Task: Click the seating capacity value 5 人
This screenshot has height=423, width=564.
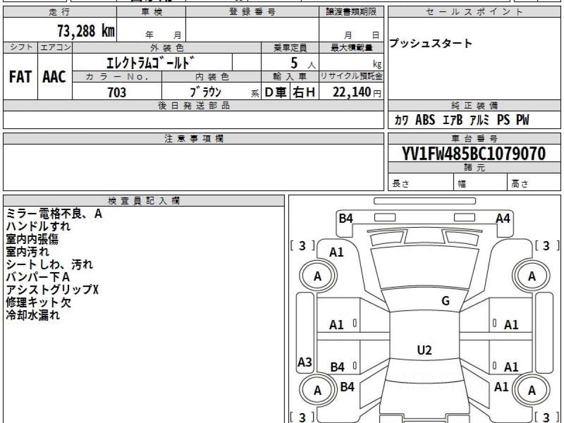Action: pos(302,63)
